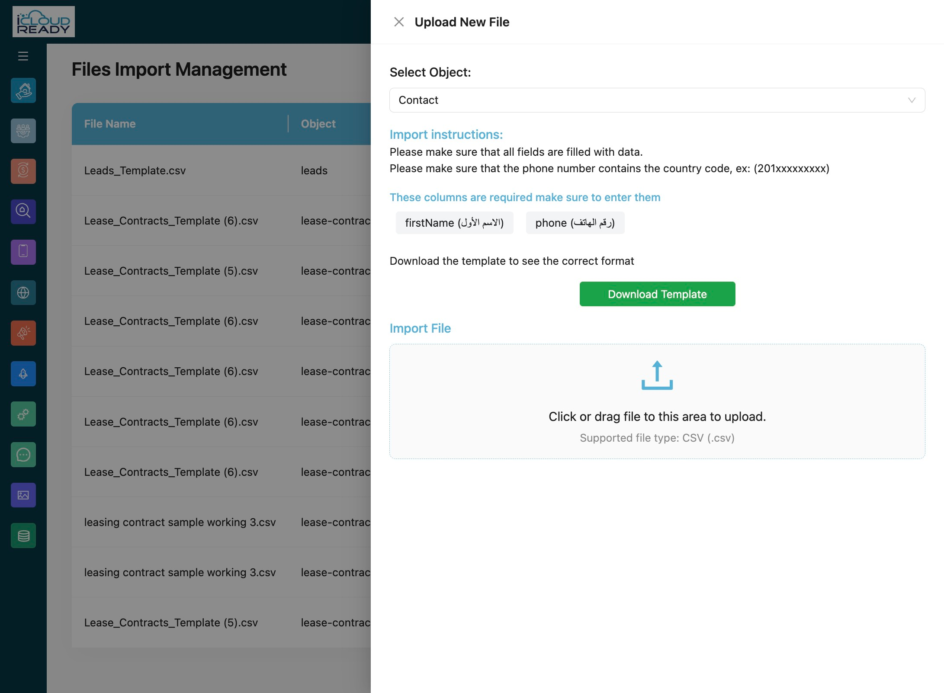944x693 pixels.
Task: Open the globe sidebar icon
Action: coord(23,292)
